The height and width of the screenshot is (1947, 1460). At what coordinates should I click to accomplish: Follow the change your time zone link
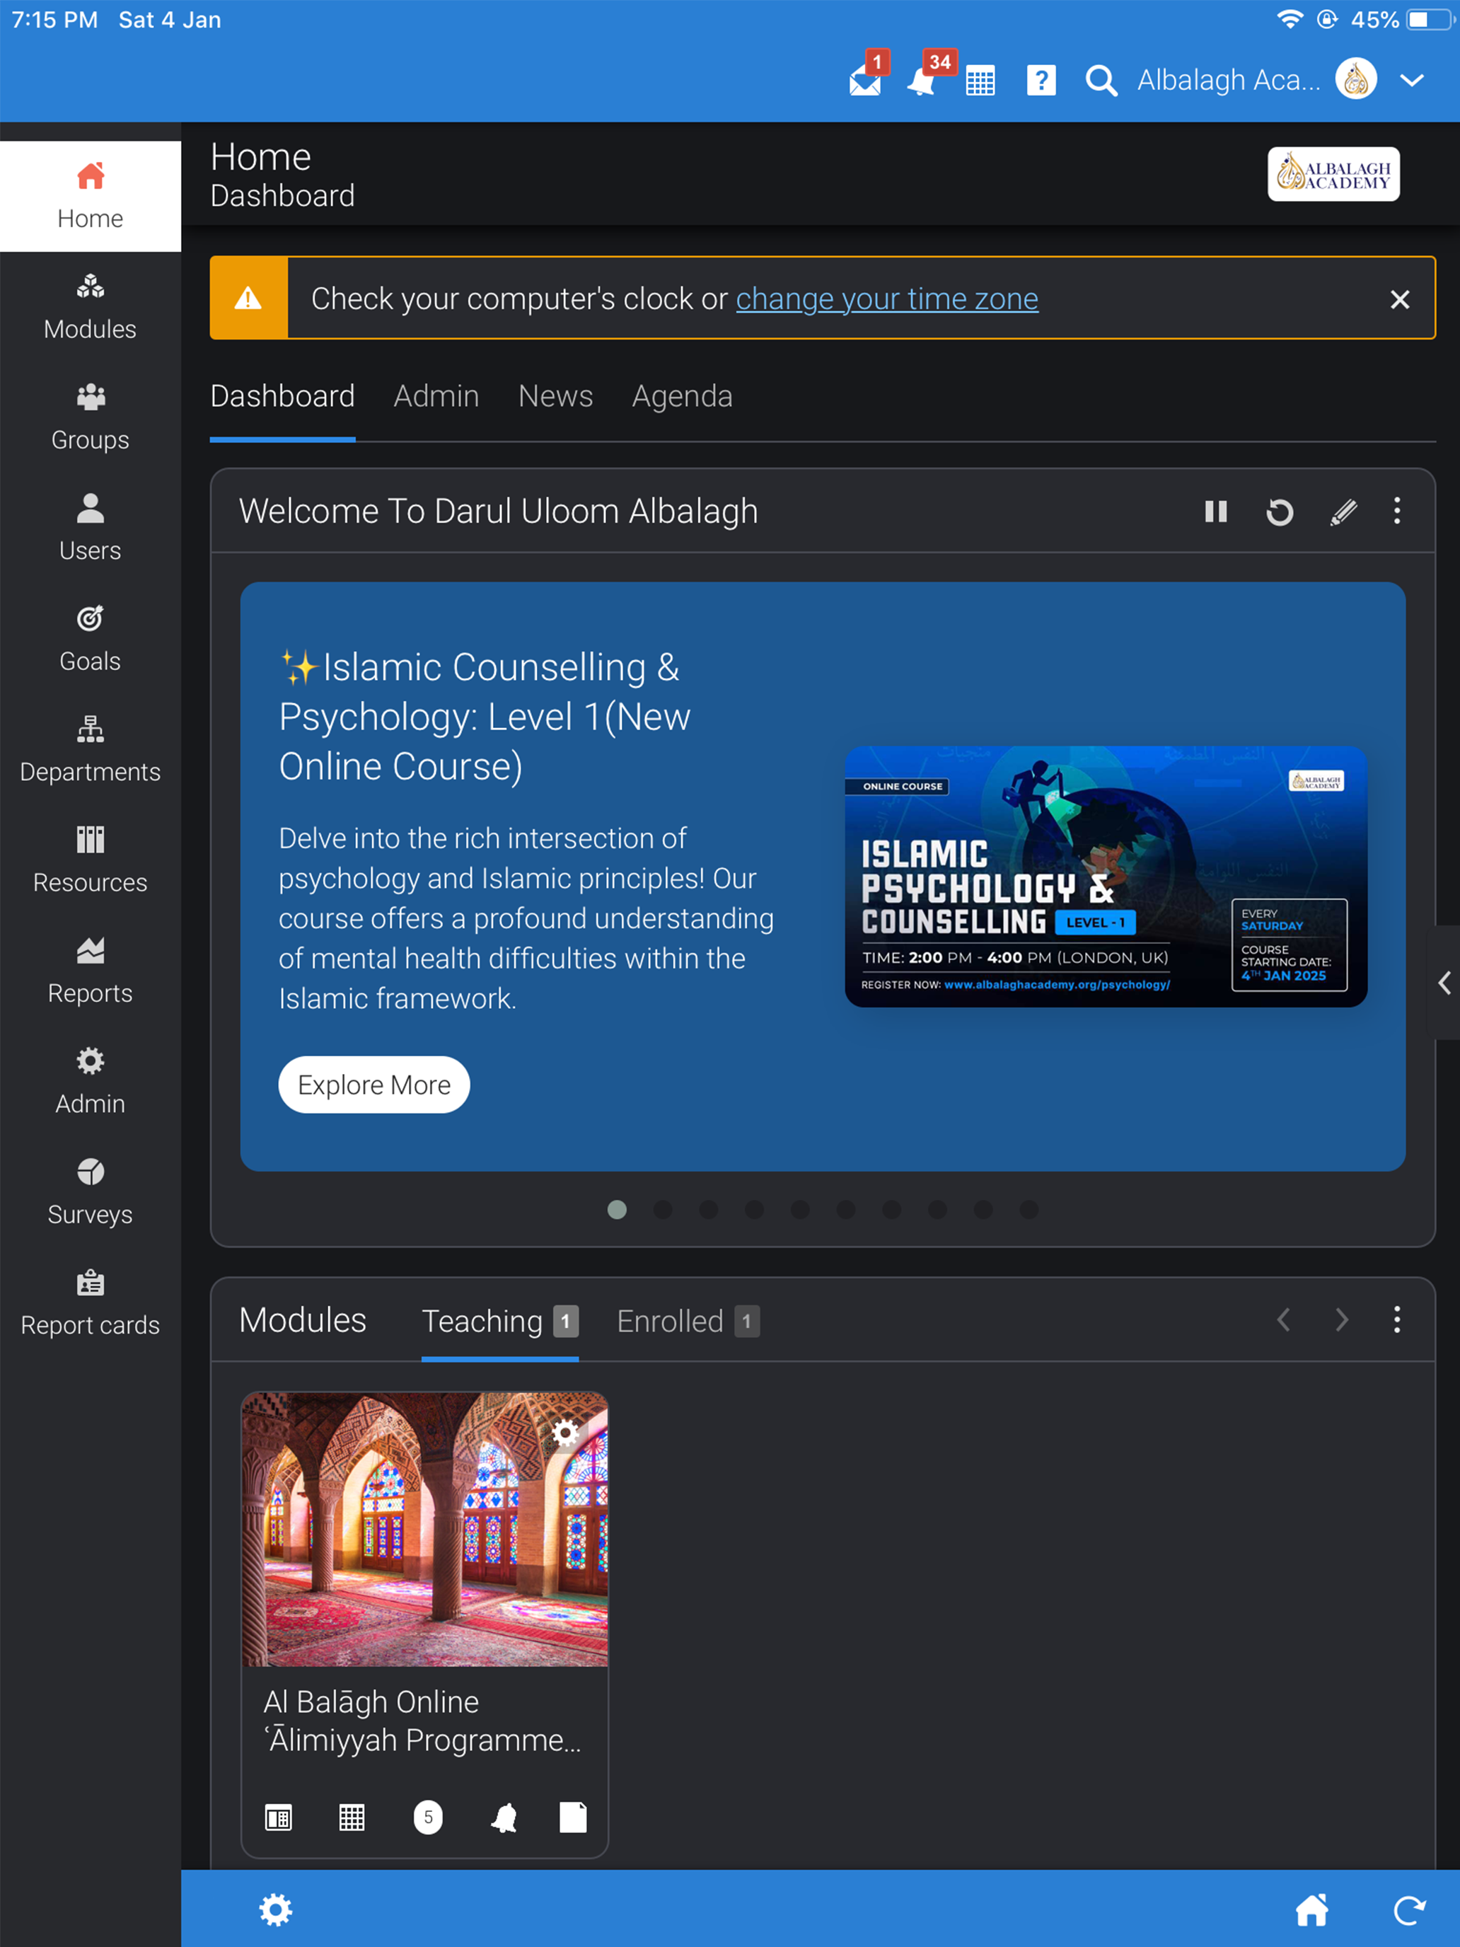click(886, 299)
